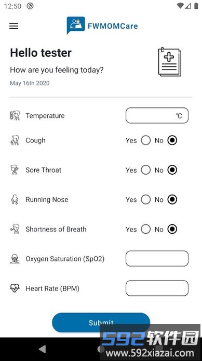Tap the Running Nose icon
Viewport: 202px width, 361px height.
point(15,199)
